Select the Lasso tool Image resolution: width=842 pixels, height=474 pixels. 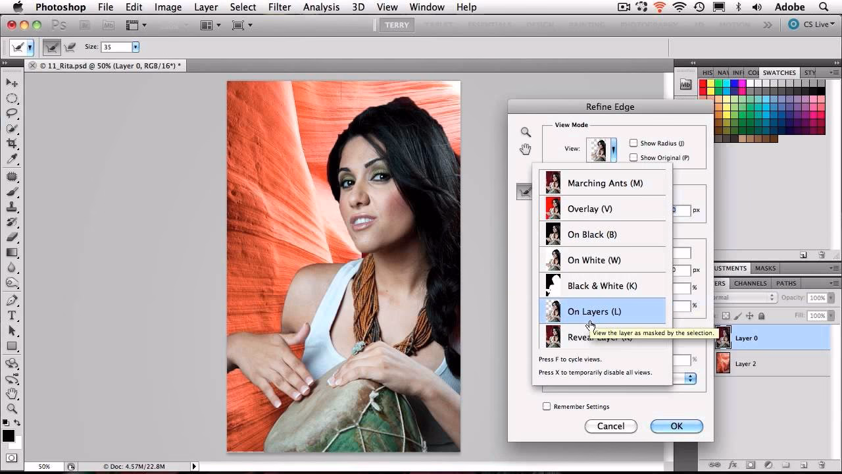click(x=12, y=112)
